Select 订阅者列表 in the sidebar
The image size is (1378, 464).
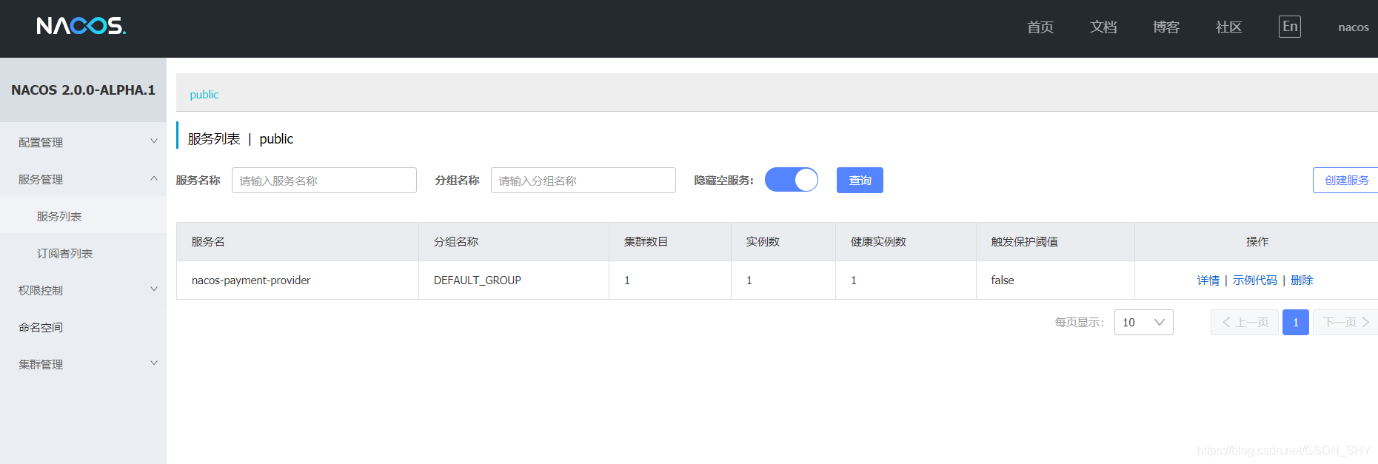coord(83,253)
